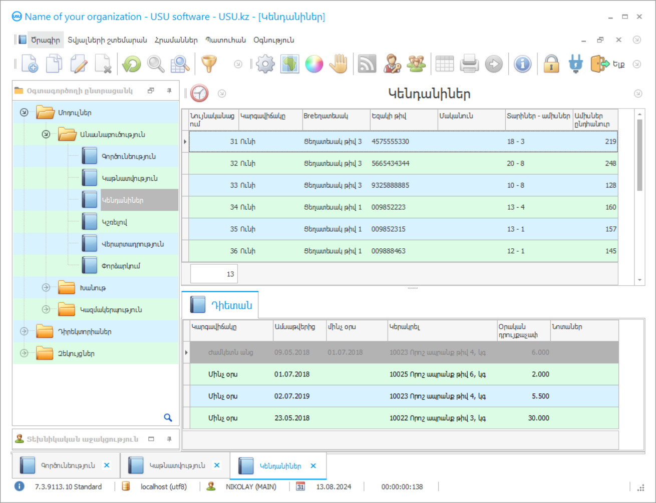Click the blue information icon
Viewport: 656px width, 503px height.
522,64
